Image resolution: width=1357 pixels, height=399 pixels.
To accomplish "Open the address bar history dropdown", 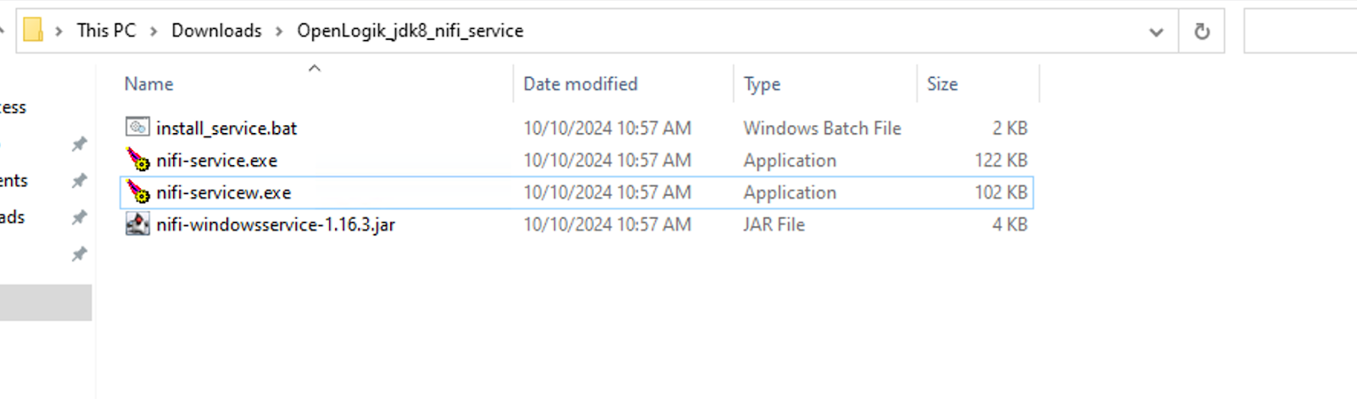I will (1156, 31).
